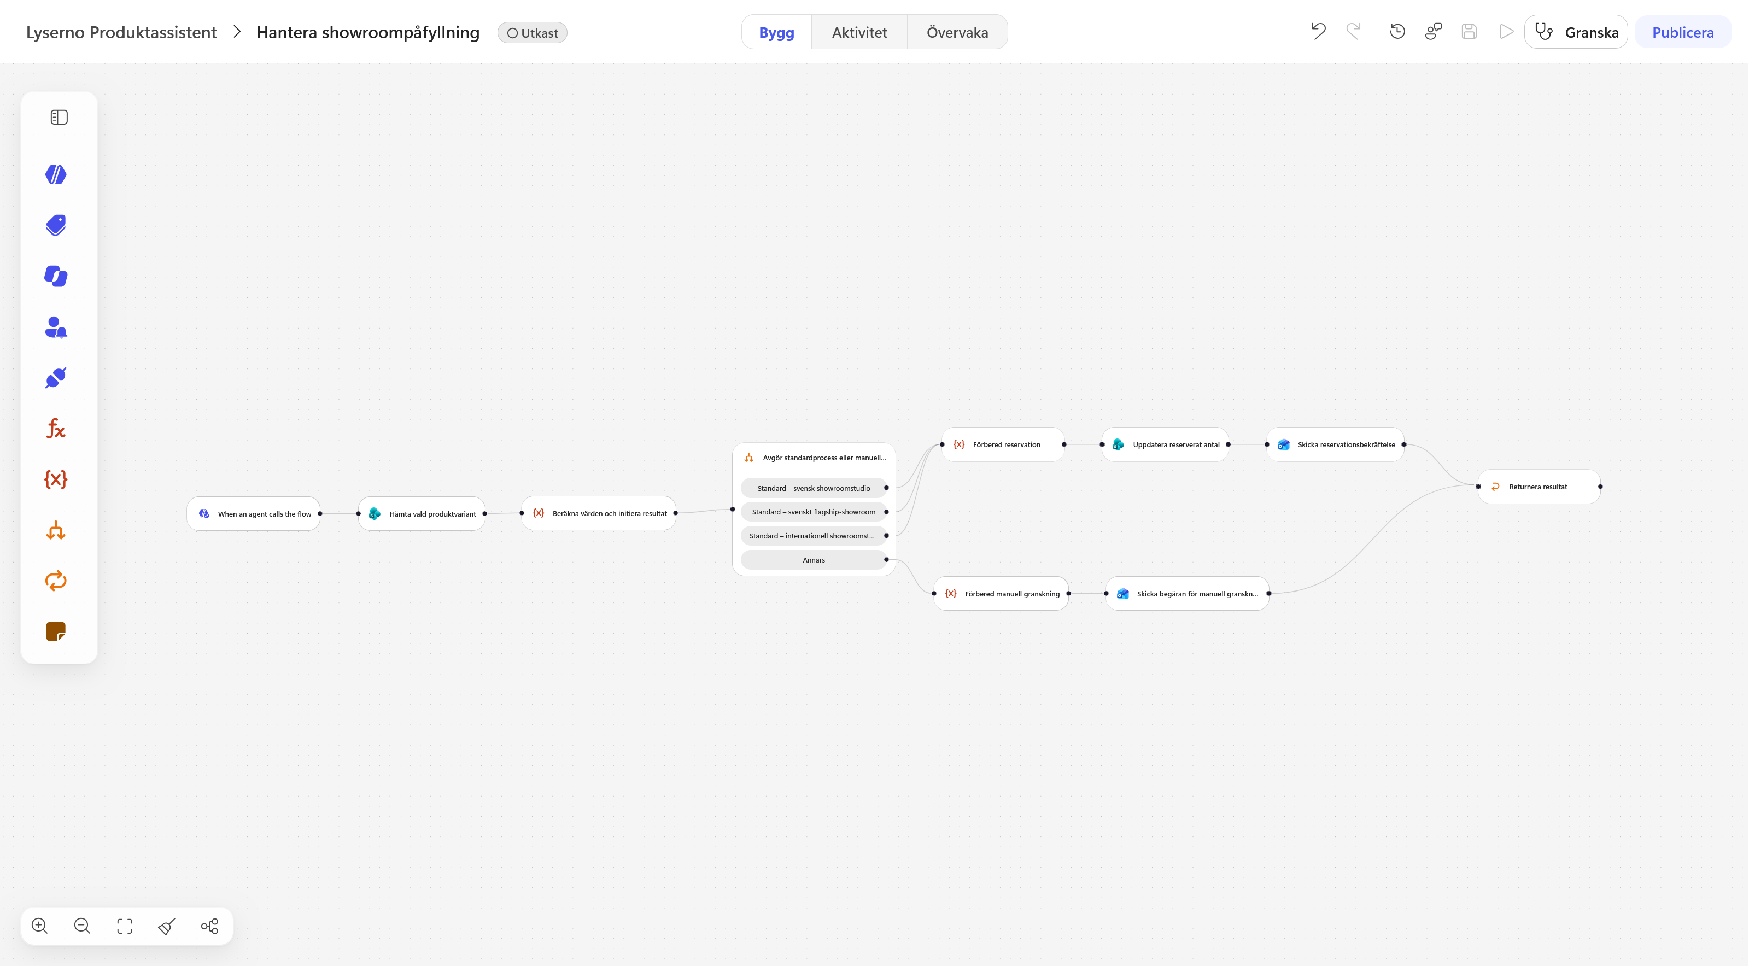Switch to the Aktivitet tab
1749x966 pixels.
[x=859, y=32]
